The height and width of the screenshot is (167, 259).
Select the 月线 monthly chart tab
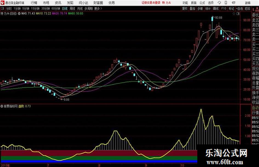[x=80, y=9]
